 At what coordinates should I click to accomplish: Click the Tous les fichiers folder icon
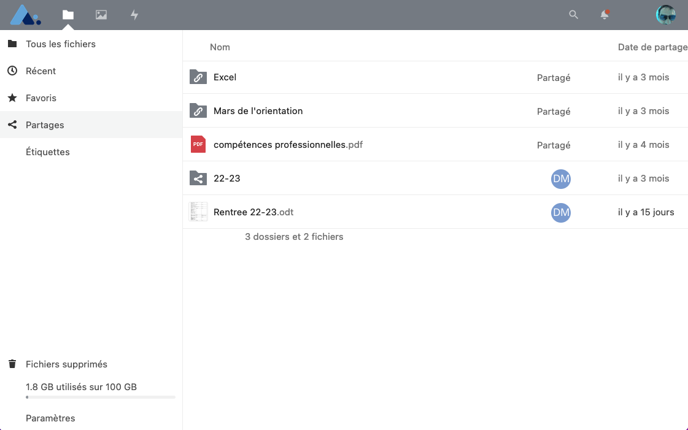[x=12, y=44]
